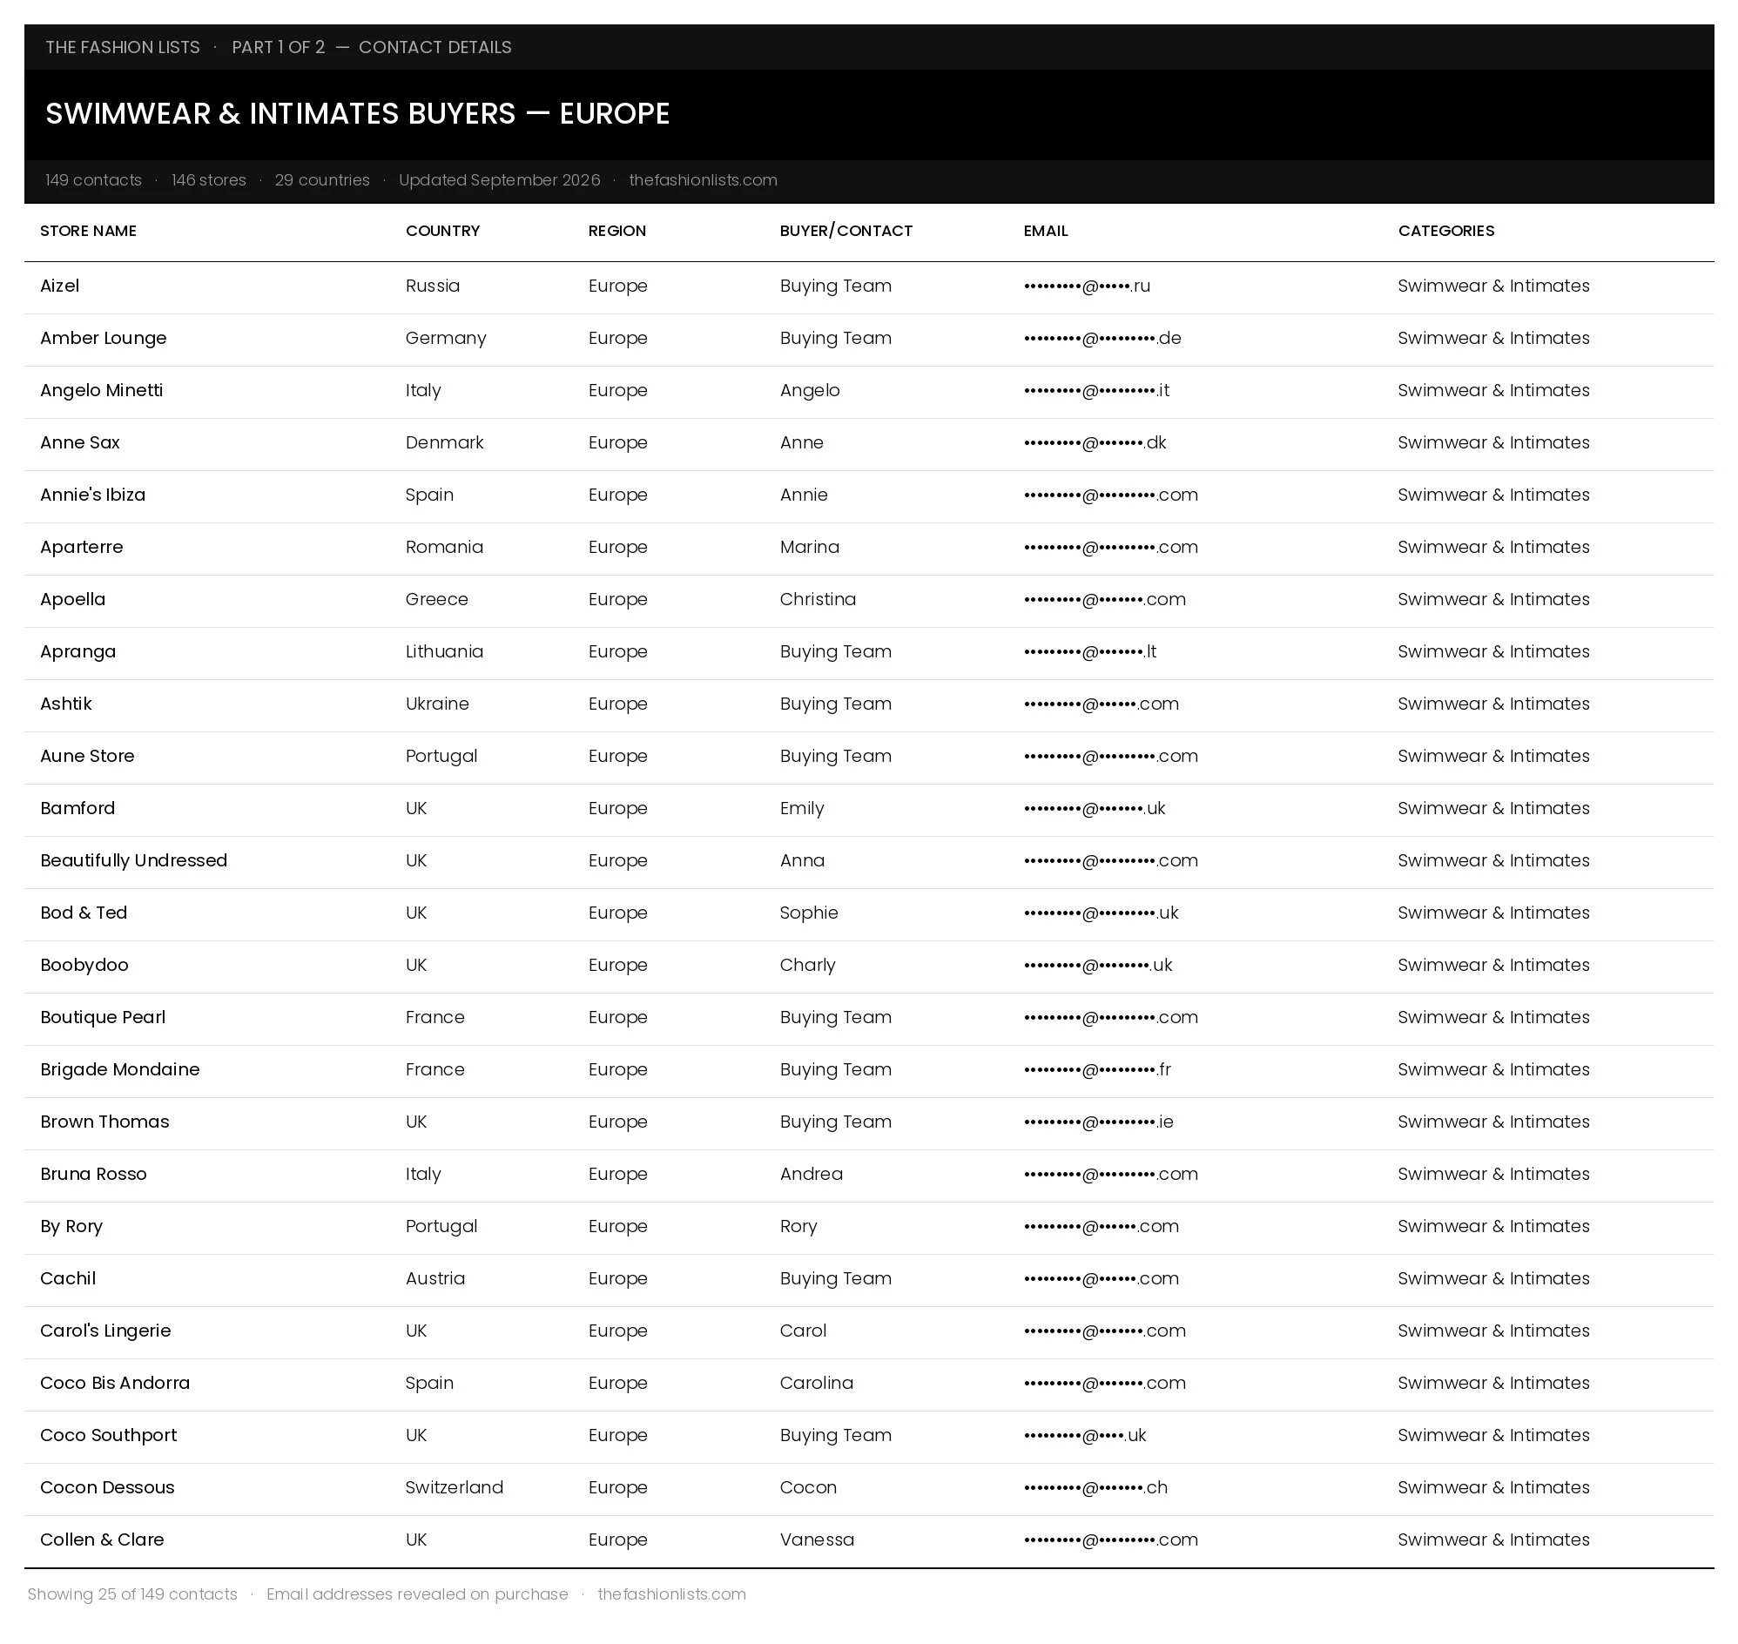The image size is (1738, 1644).
Task: Select the 'Ashtik' store name
Action: click(65, 704)
